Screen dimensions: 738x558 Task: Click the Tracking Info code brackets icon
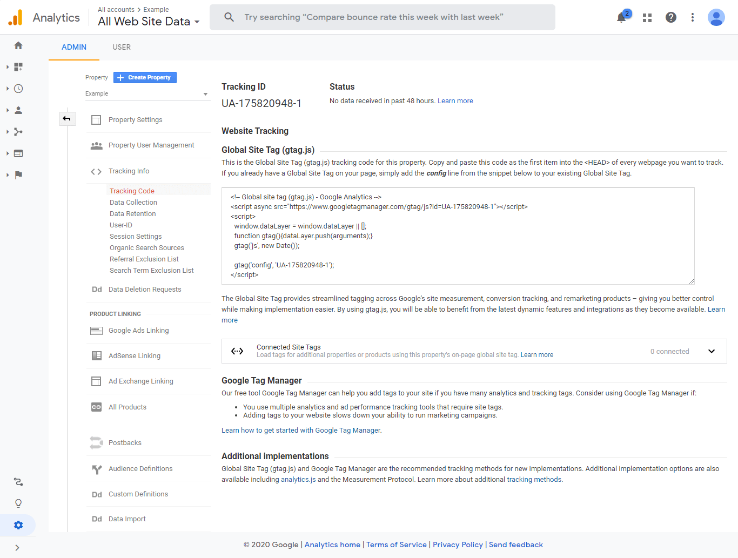pyautogui.click(x=96, y=171)
